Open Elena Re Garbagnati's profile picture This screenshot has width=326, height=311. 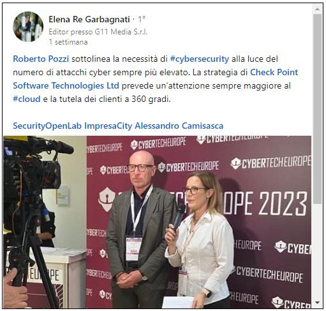[28, 27]
